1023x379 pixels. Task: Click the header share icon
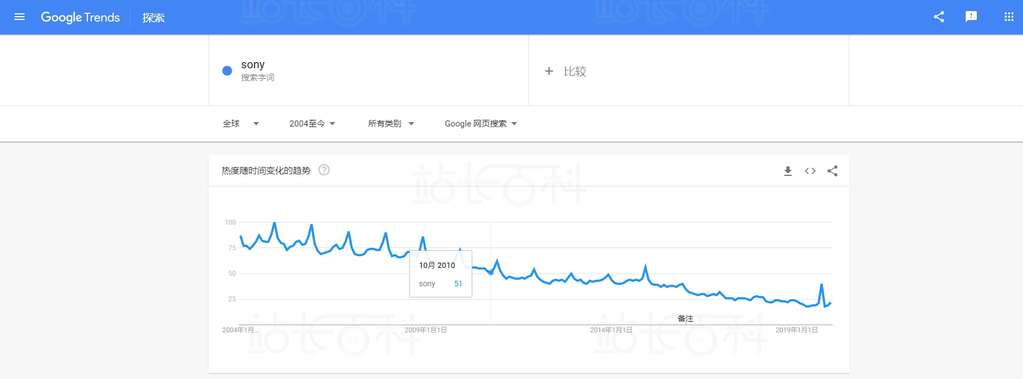[x=939, y=17]
